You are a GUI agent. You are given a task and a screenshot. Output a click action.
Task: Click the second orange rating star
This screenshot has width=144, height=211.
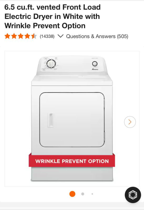click(14, 36)
